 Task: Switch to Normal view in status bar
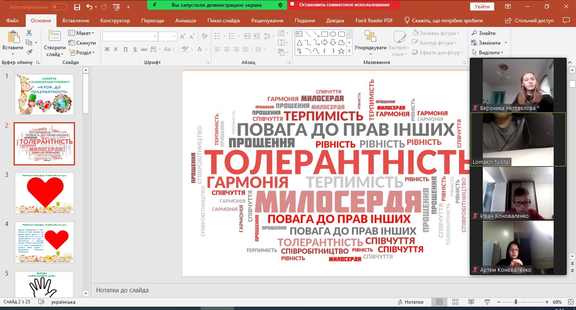click(439, 302)
